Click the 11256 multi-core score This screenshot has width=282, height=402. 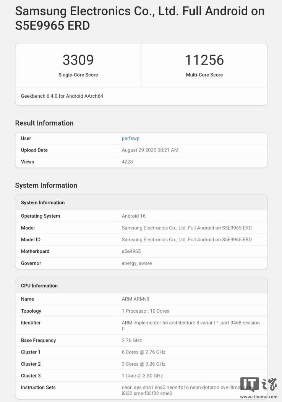coord(204,60)
